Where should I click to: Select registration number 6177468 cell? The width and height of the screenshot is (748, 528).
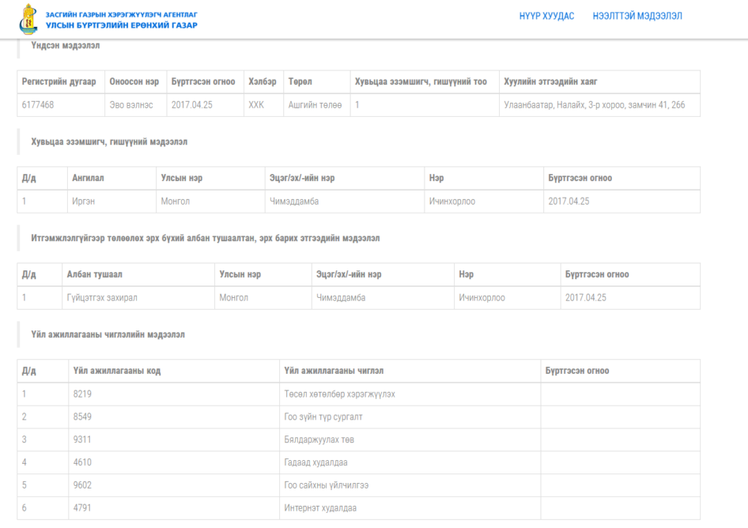[61, 105]
